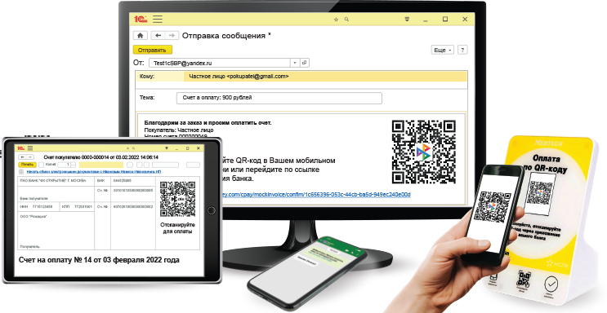Click the Копий stepper arrows

(73, 165)
